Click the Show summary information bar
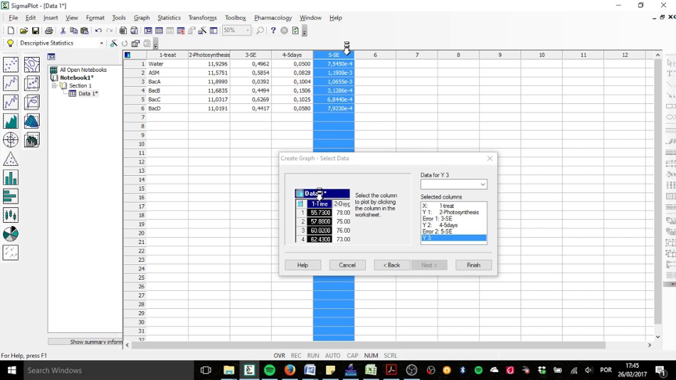Viewport: 676px width, 380px height. [x=85, y=342]
